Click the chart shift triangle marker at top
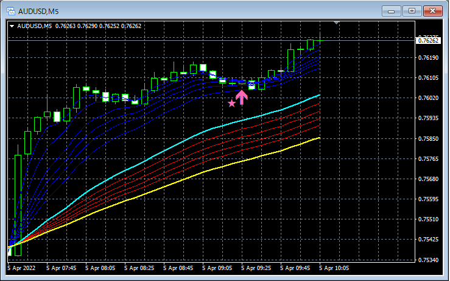Screen dimensions: 450x281 (x=336, y=23)
